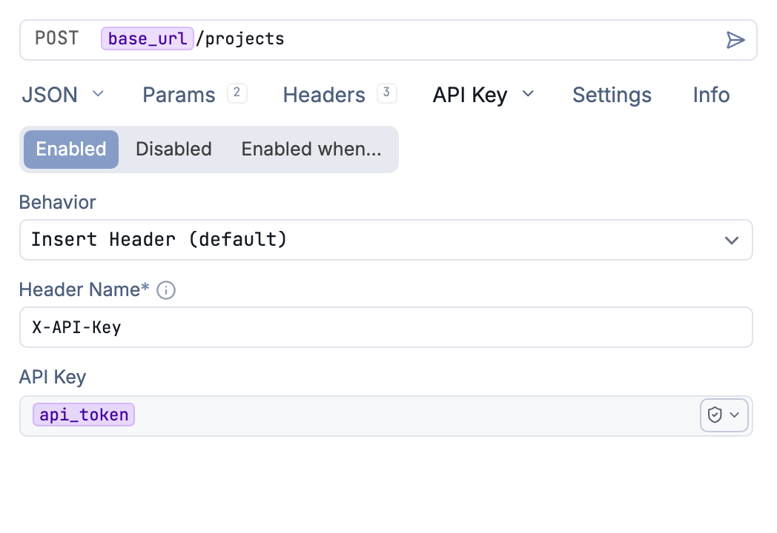Send the request with the paper plane icon
Image resolution: width=777 pixels, height=533 pixels.
pyautogui.click(x=735, y=40)
